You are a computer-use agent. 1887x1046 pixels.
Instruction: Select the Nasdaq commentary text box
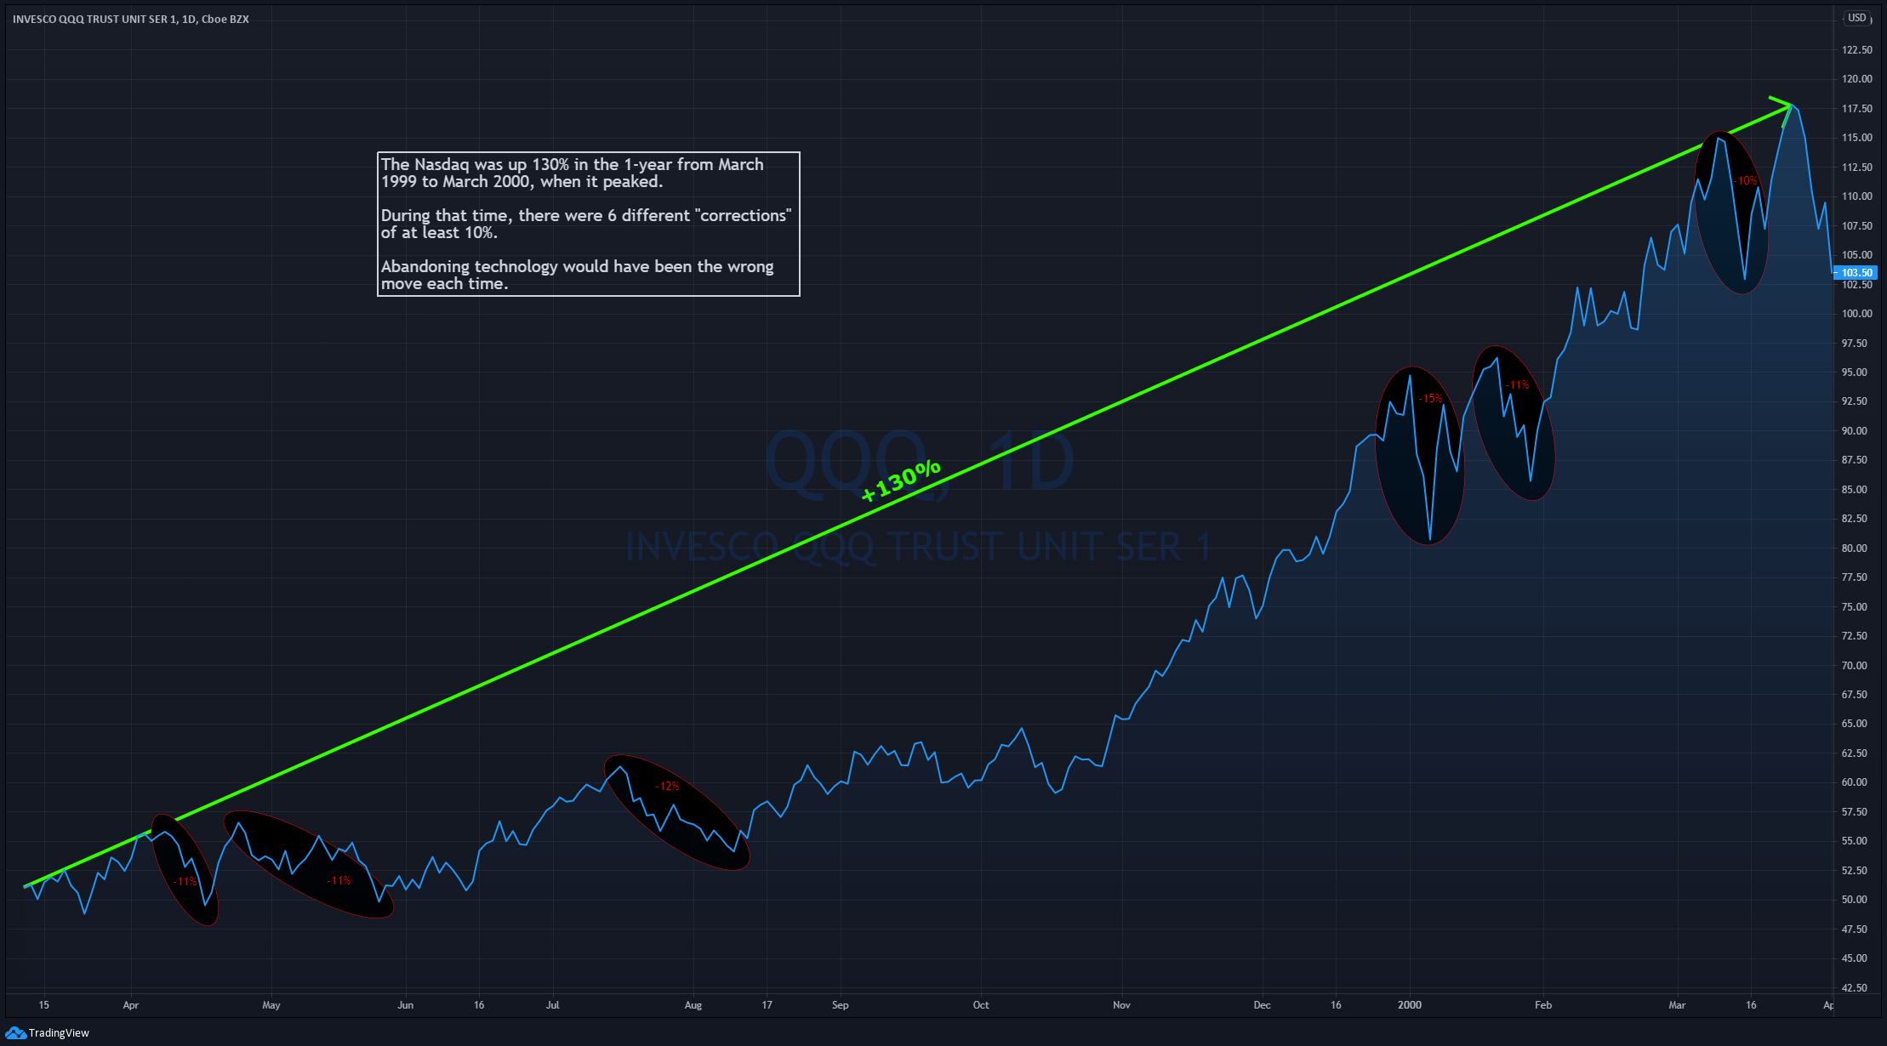(x=589, y=224)
